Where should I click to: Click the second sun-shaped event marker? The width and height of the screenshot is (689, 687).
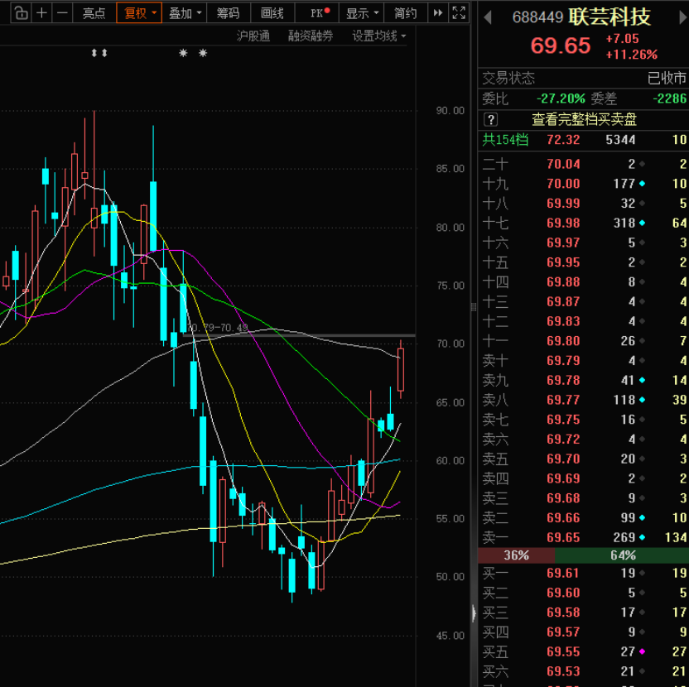coord(203,53)
